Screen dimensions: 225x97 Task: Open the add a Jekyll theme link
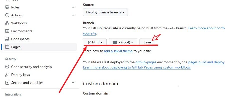pos(118,51)
